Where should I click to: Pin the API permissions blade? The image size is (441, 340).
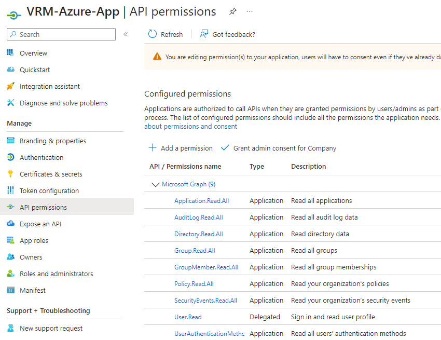(x=232, y=11)
